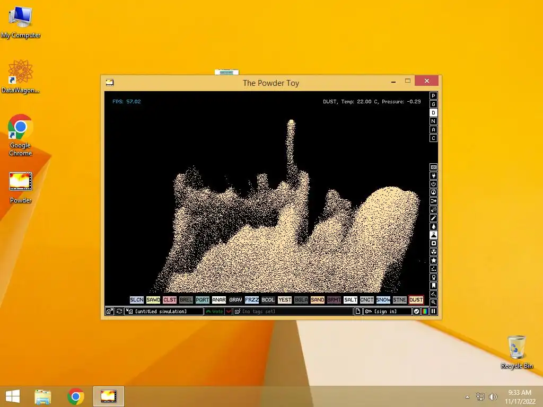This screenshot has width=543, height=407.
Task: Select the BCOL element
Action: coord(268,300)
